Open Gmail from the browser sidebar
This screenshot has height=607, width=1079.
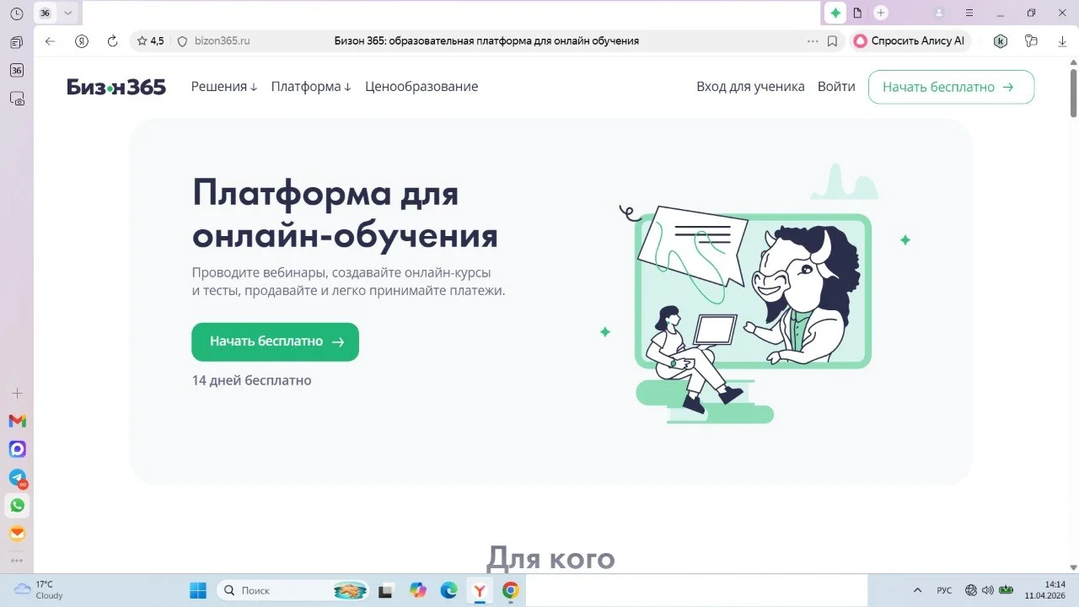(17, 421)
